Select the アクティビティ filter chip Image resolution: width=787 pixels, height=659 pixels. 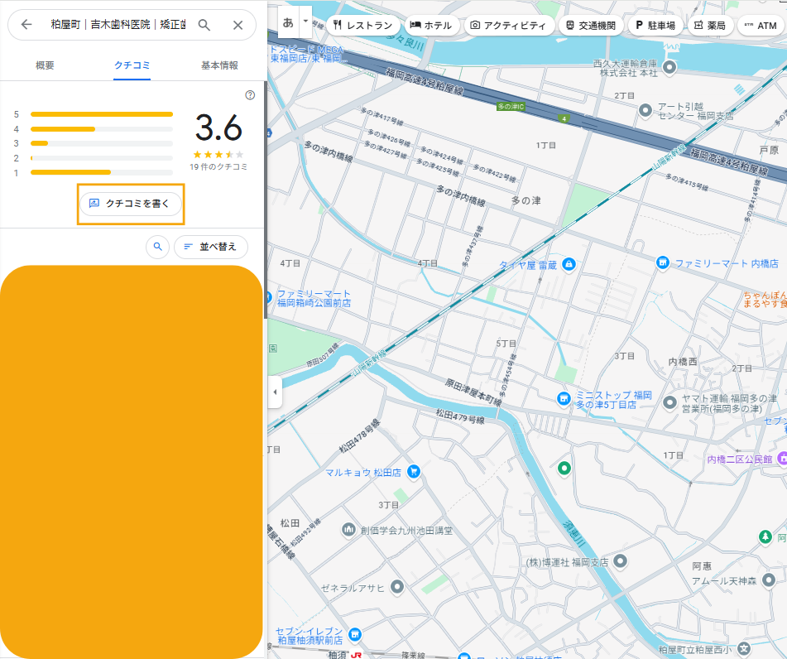pos(508,26)
